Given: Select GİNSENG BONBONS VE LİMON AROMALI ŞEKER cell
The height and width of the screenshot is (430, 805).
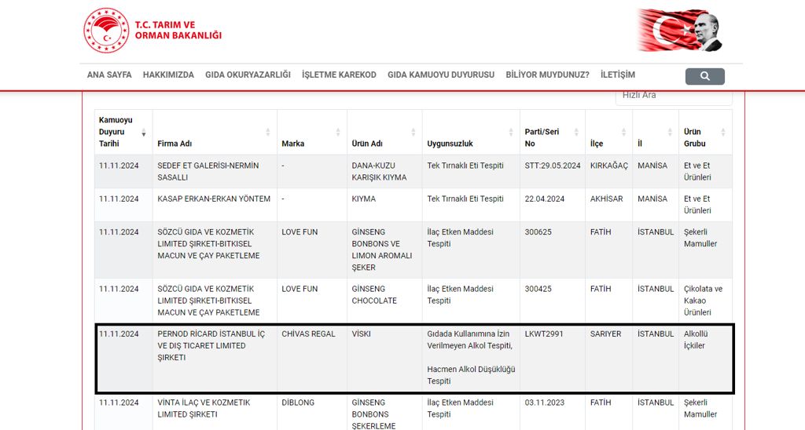Looking at the screenshot, I should tap(384, 250).
